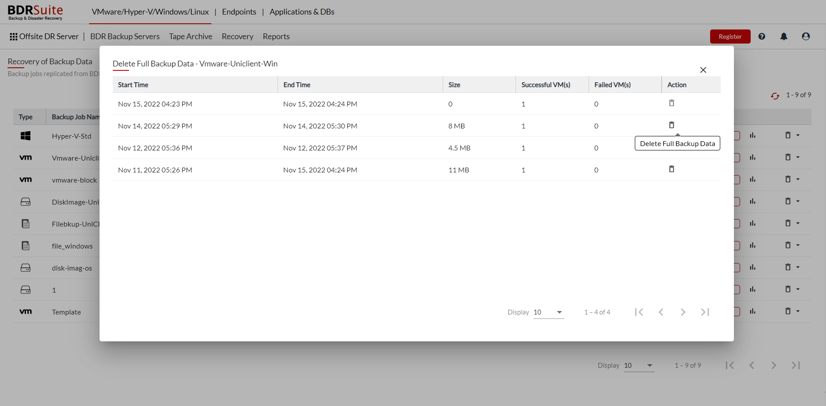Expand delete options arrow for DiskImage-Uni row
Screen dimensions: 826x406
pos(798,201)
